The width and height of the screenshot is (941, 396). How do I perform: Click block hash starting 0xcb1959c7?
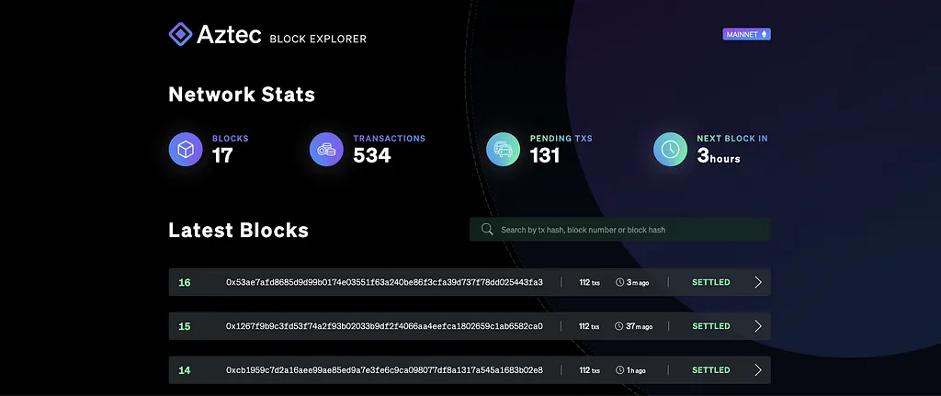[384, 370]
